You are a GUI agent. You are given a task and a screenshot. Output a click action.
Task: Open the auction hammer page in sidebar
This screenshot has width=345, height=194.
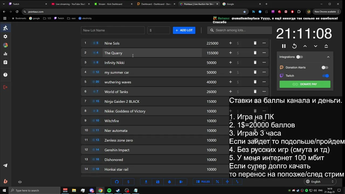[x=5, y=28]
